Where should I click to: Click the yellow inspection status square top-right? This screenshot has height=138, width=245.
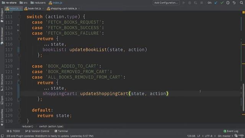(243, 12)
